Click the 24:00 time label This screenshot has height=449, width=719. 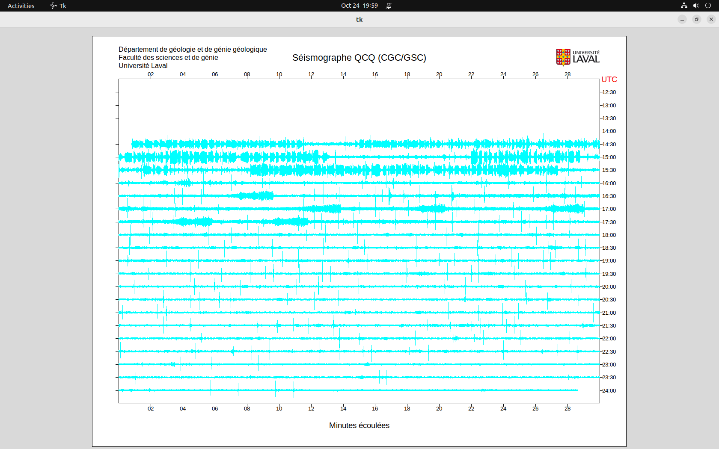coord(609,391)
